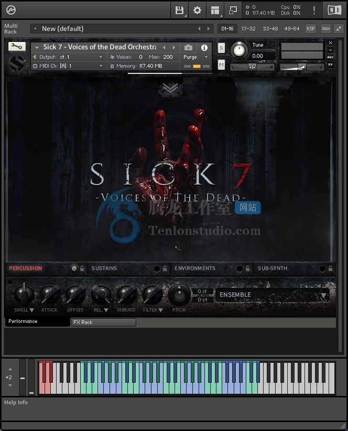Mute the Sick 7 instrument

point(221,65)
